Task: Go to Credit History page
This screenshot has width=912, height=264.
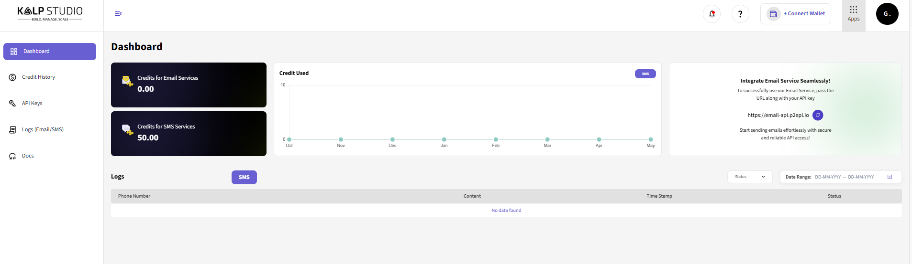Action: pos(38,77)
